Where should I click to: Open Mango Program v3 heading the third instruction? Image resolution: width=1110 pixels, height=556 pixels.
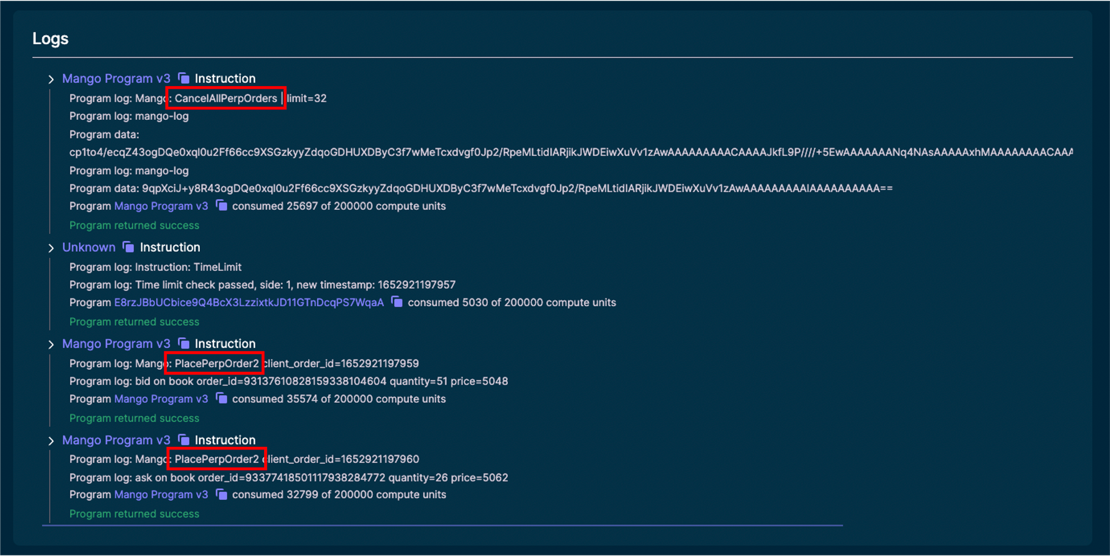[116, 343]
